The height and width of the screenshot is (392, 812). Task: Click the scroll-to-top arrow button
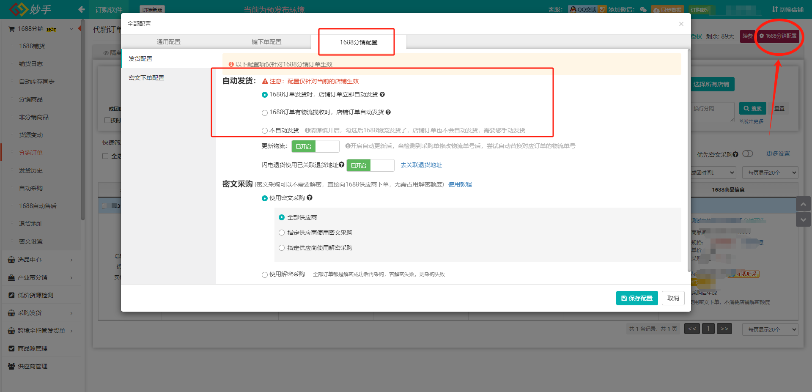tap(803, 204)
